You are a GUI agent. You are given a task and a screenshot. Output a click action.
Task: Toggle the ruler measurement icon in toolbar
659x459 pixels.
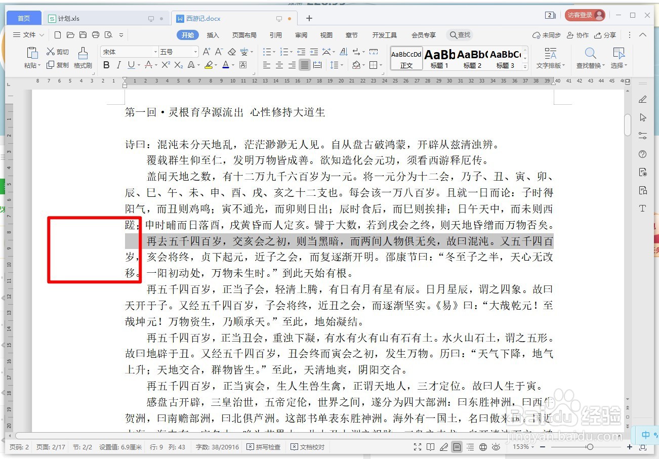coord(373,51)
